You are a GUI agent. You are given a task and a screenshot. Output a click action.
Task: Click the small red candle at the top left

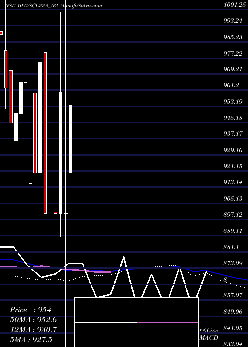1,33
